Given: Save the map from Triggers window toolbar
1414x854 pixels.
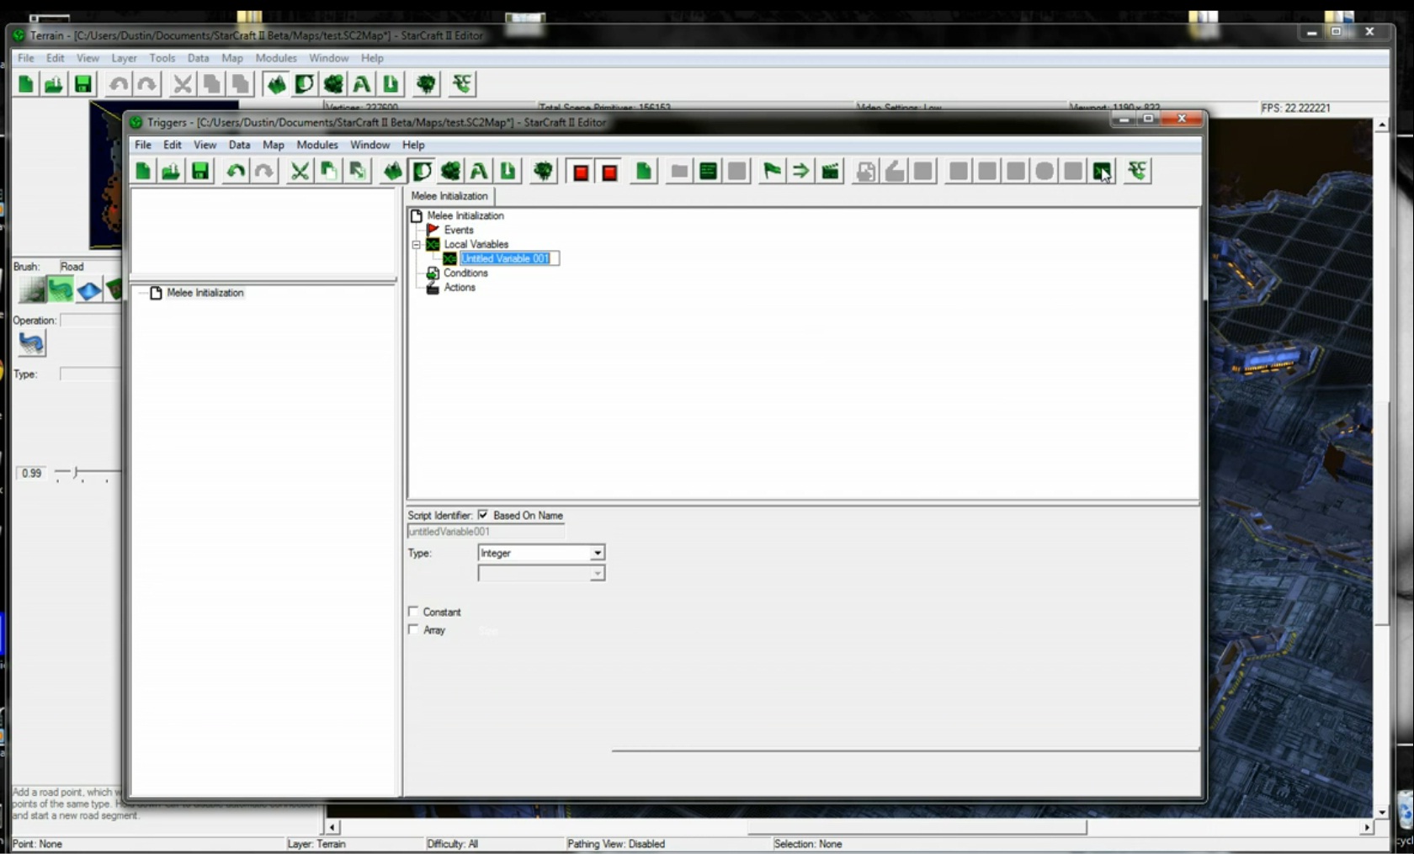Looking at the screenshot, I should 200,172.
